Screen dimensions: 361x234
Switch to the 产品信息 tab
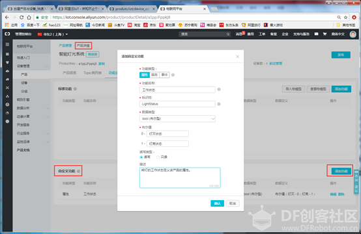(x=69, y=73)
